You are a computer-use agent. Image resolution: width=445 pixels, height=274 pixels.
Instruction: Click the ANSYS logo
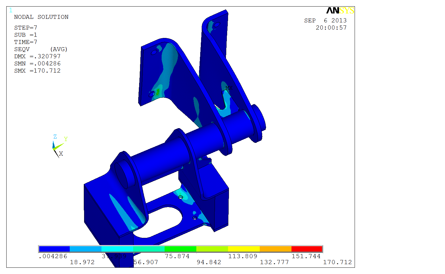point(340,11)
